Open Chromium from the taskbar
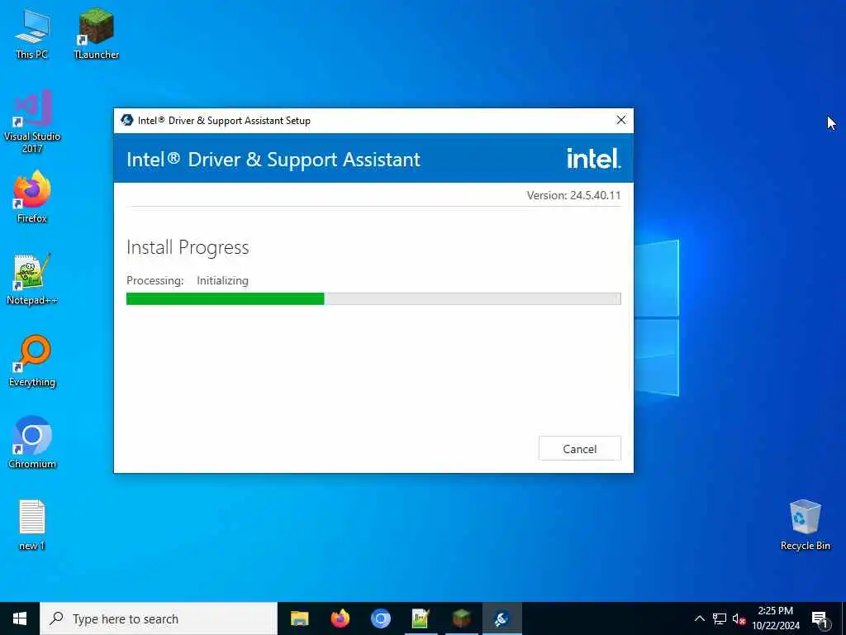846x635 pixels. tap(380, 618)
